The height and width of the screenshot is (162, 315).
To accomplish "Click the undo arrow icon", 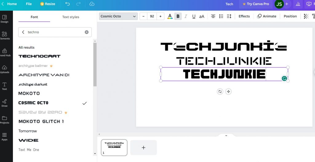I will [68, 4].
